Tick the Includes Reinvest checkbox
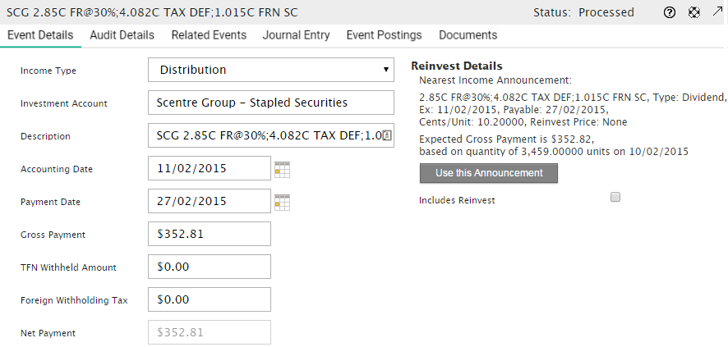The width and height of the screenshot is (728, 347). 615,197
